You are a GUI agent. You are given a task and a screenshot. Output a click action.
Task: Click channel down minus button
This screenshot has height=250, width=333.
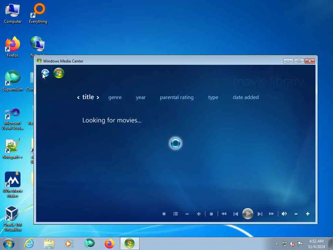pos(187,214)
